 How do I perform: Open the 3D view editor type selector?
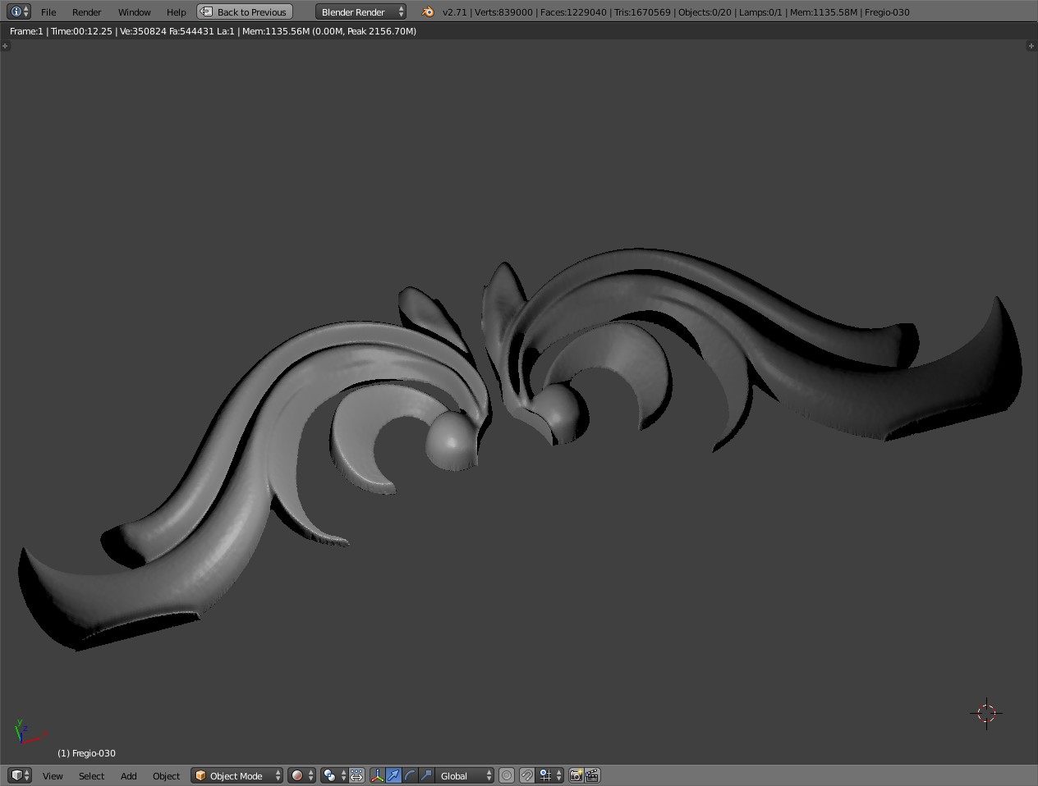pos(20,775)
